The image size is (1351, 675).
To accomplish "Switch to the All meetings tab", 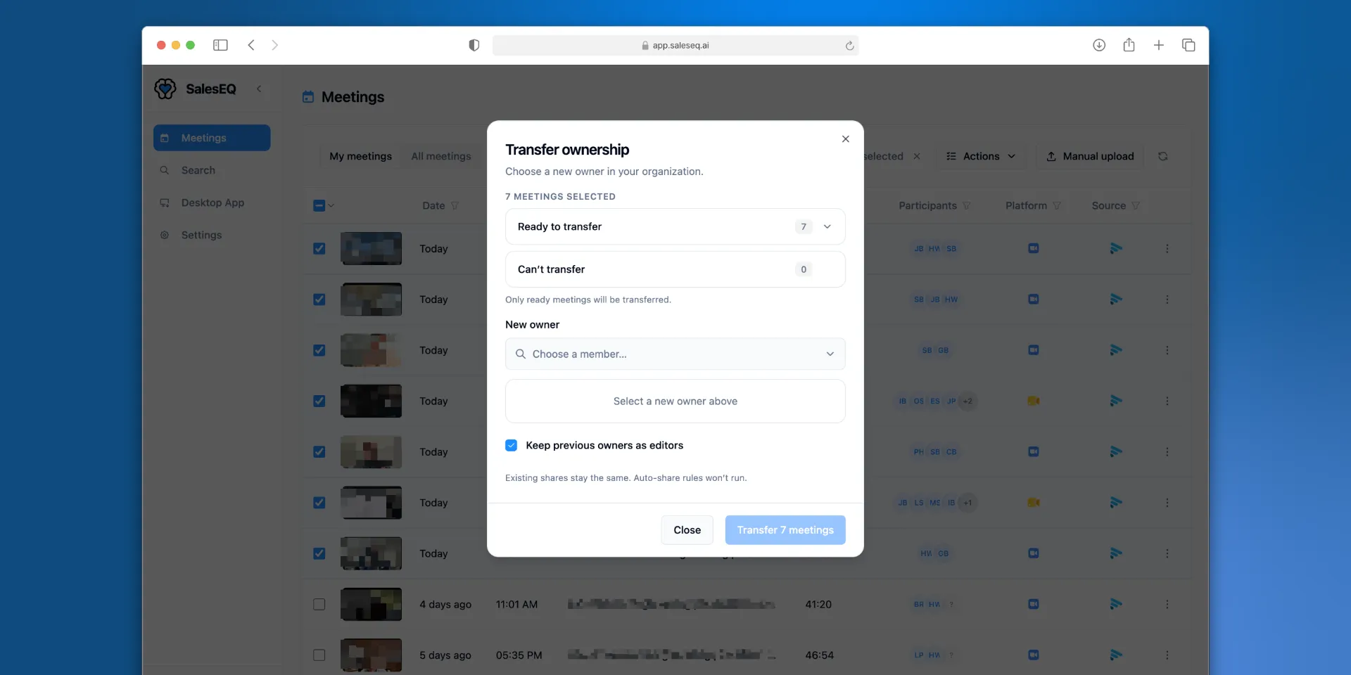I will pyautogui.click(x=441, y=156).
